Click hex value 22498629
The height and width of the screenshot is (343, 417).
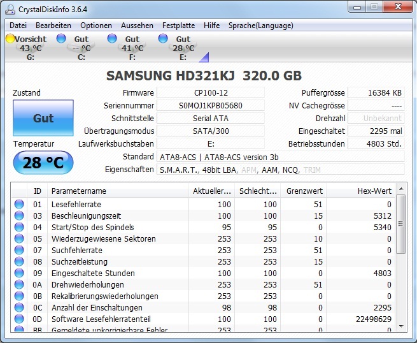tap(374, 319)
